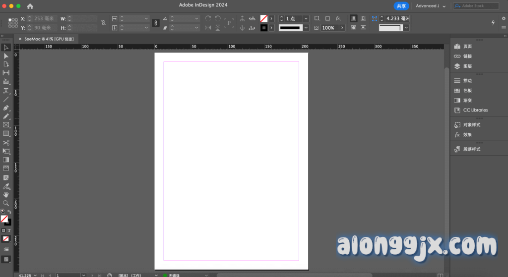Click the fill color swatch in toolbox
508x277 pixels.
4,218
